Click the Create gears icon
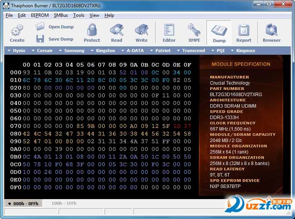295x219 pixels. click(17, 30)
